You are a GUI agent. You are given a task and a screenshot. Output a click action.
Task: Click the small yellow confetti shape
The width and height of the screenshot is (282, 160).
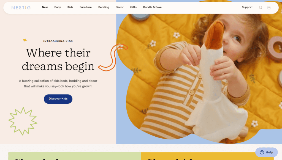[x=25, y=40]
